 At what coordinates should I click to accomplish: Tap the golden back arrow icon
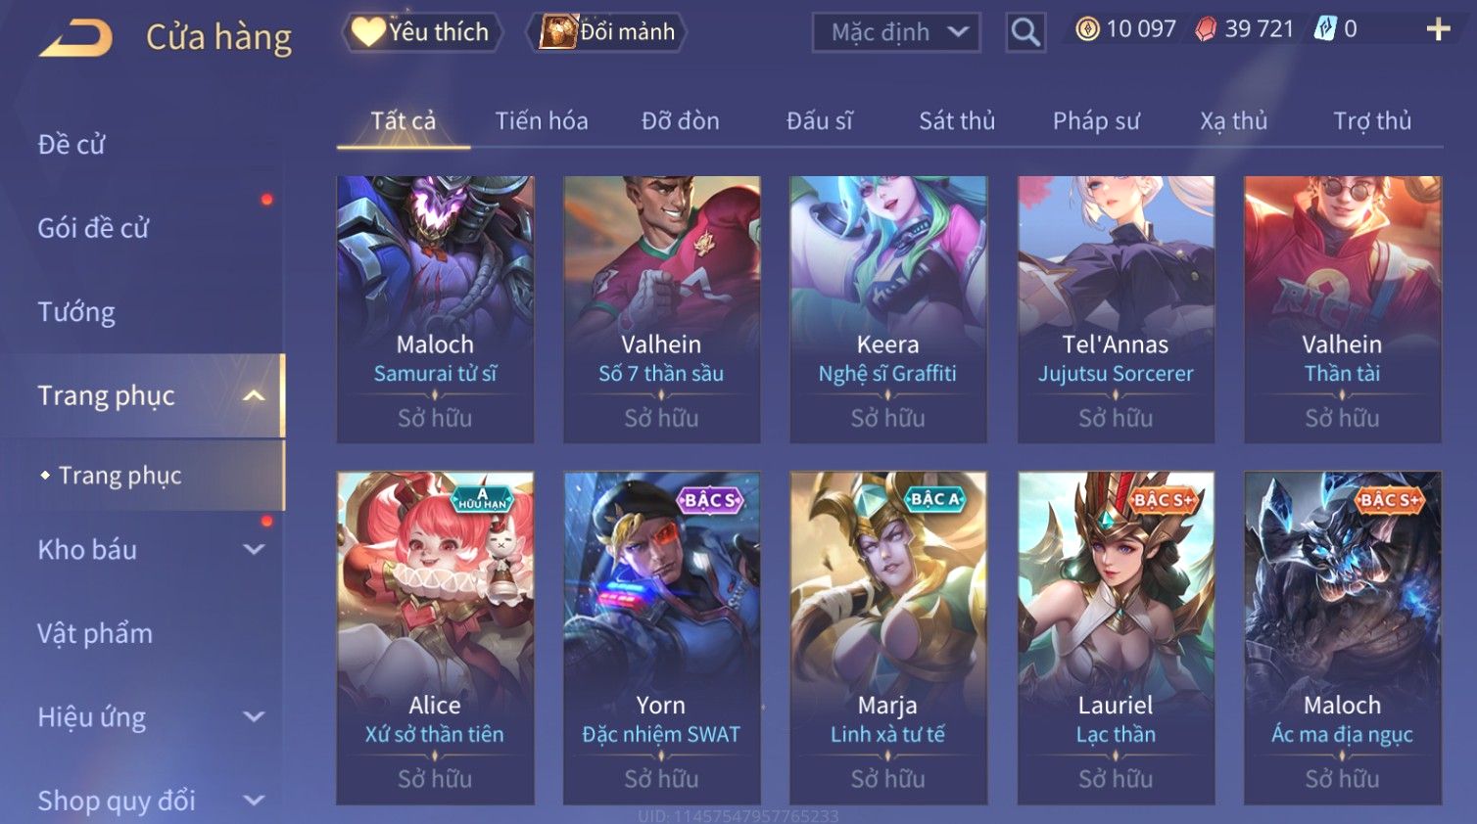click(x=75, y=37)
